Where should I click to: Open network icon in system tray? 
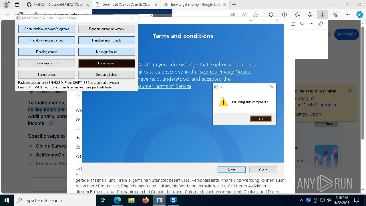(322, 200)
